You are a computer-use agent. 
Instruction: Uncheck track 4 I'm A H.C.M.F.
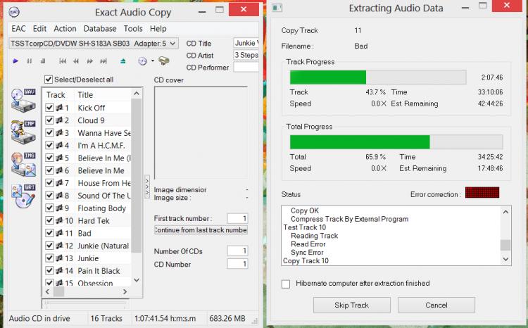tap(49, 146)
